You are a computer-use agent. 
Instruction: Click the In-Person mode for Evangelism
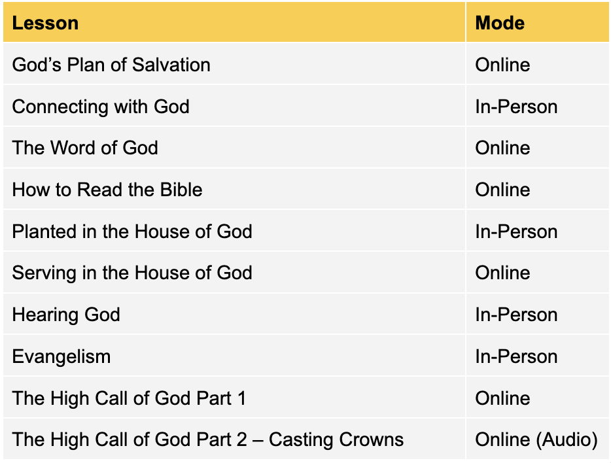tap(516, 356)
